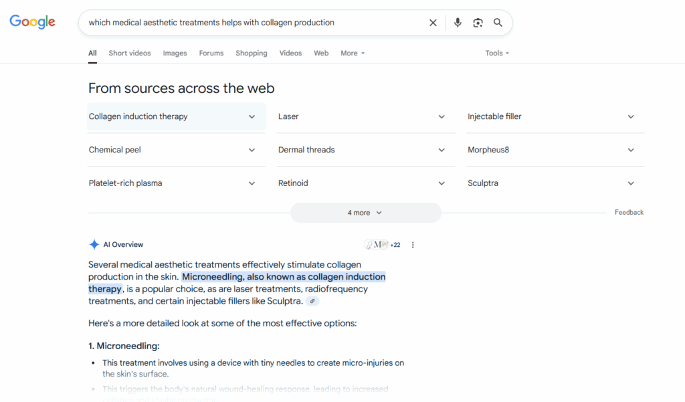Click the link icon after Sculptra sentence
Viewport: 685px width, 402px height.
[312, 301]
